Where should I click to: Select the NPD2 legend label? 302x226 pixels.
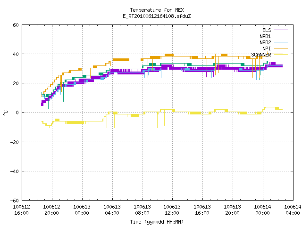[265, 42]
